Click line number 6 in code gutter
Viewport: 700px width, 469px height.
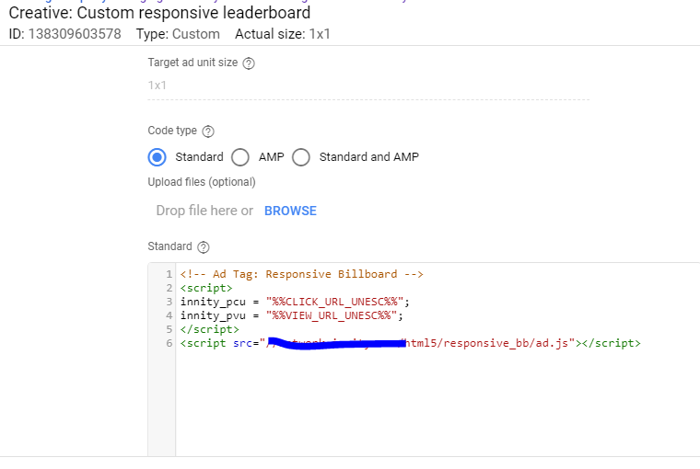[x=169, y=343]
